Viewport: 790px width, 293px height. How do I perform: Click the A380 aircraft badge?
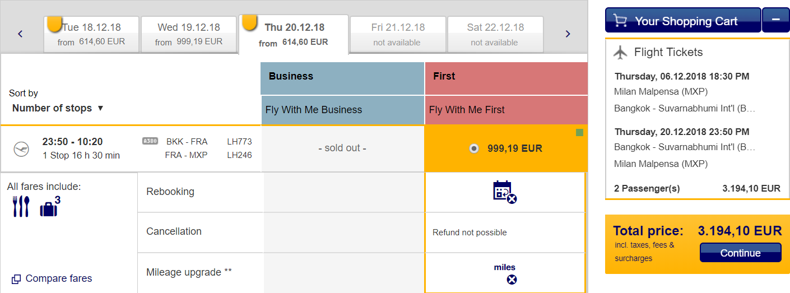[150, 141]
